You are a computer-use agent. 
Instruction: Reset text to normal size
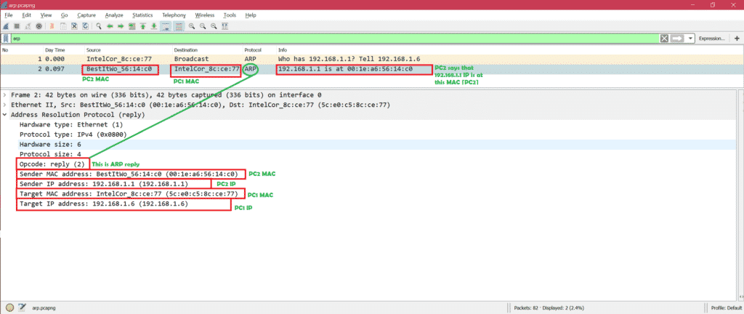coord(214,26)
